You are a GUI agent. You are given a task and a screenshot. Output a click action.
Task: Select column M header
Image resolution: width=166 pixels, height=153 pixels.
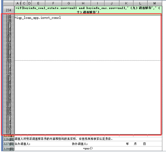(154, 3)
